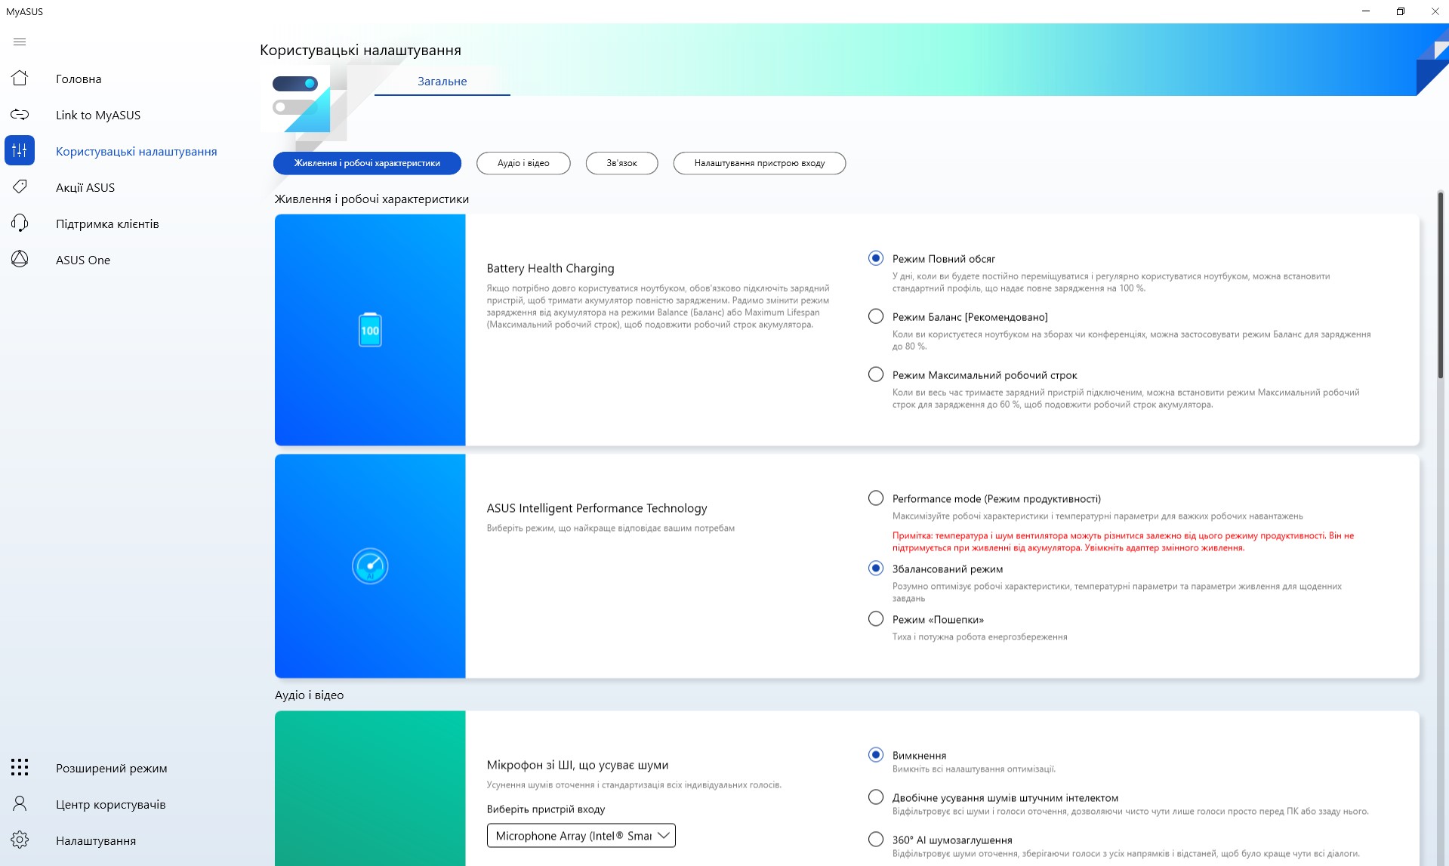Open Link to MyASUS icon
The width and height of the screenshot is (1449, 866).
point(20,115)
